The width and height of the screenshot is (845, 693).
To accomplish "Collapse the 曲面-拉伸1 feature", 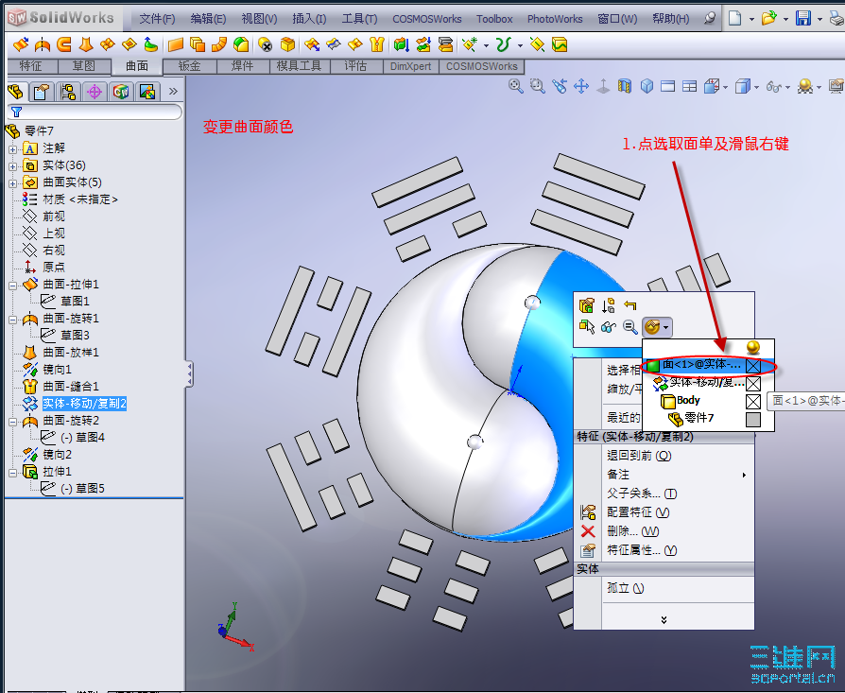I will (x=12, y=286).
